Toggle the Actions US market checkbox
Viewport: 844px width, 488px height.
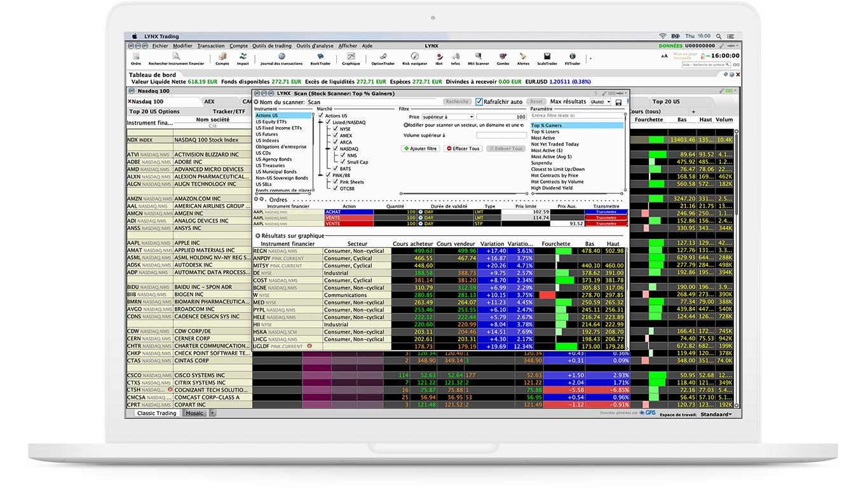(x=321, y=116)
